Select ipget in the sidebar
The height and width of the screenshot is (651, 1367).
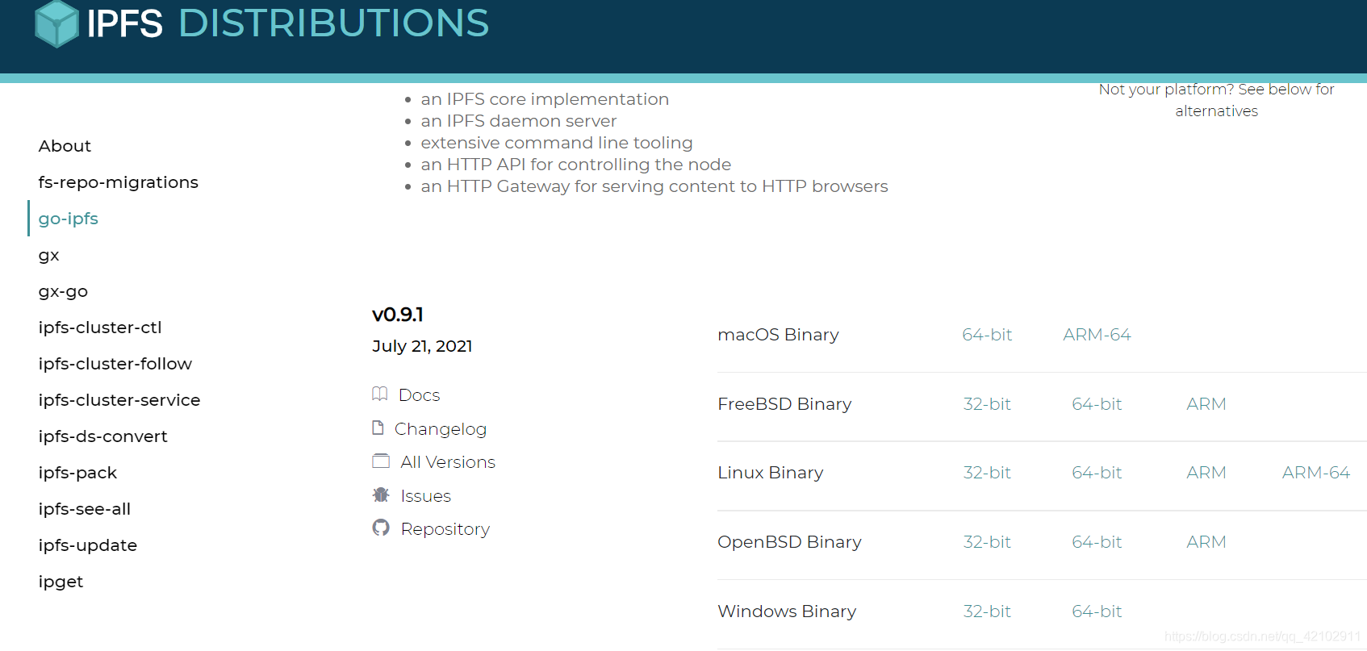pos(61,582)
